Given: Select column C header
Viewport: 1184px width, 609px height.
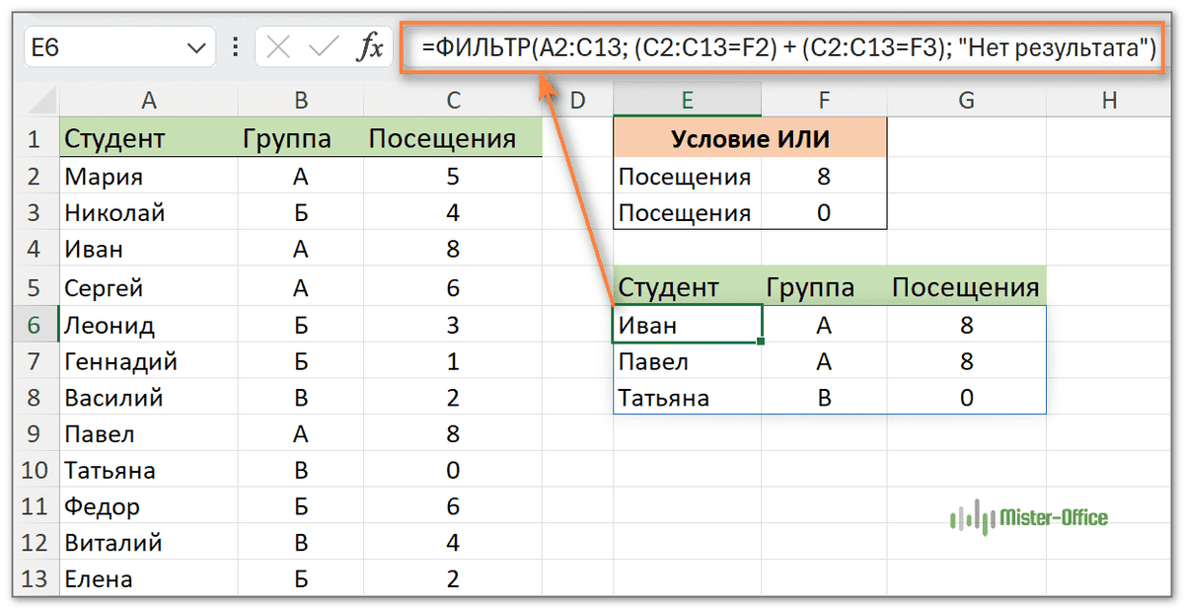Looking at the screenshot, I should [x=453, y=100].
